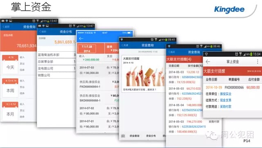Click 雅俊实业 link next to 往来单位

[x=226, y=94]
